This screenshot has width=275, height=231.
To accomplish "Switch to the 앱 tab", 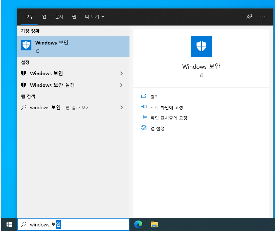I will pos(44,17).
